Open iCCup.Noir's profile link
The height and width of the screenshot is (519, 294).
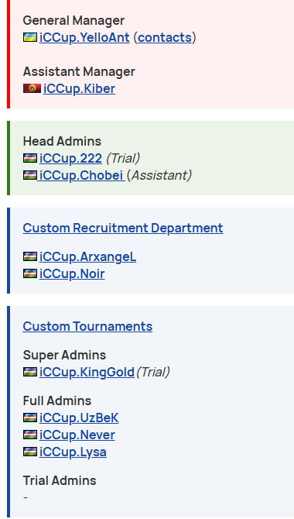click(72, 274)
